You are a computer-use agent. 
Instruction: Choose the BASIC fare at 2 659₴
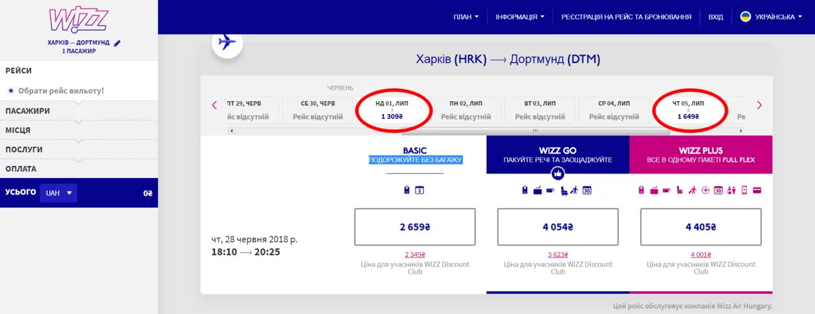pos(415,227)
